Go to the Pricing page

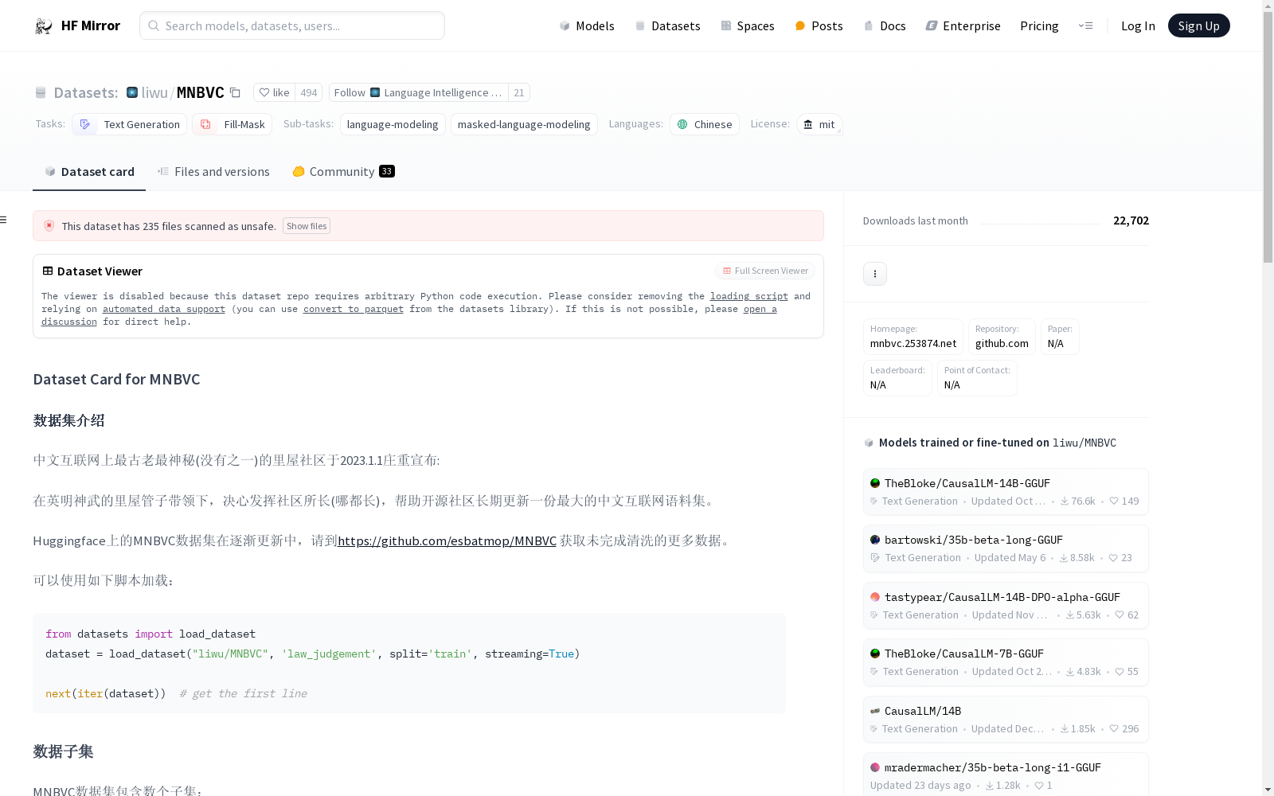click(1039, 25)
